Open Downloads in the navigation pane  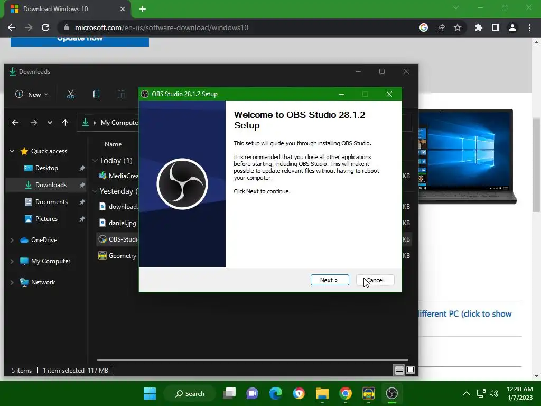click(x=51, y=185)
